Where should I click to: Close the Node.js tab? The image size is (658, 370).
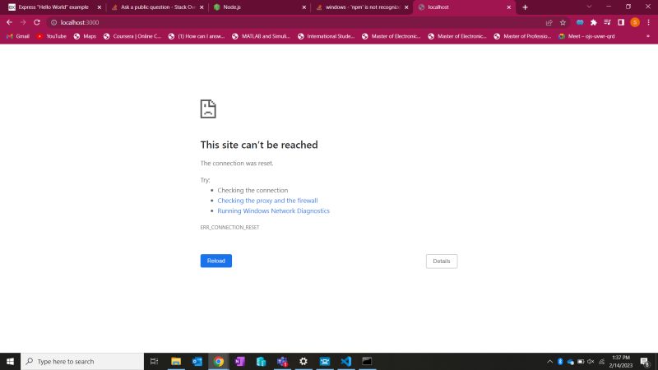click(x=304, y=7)
